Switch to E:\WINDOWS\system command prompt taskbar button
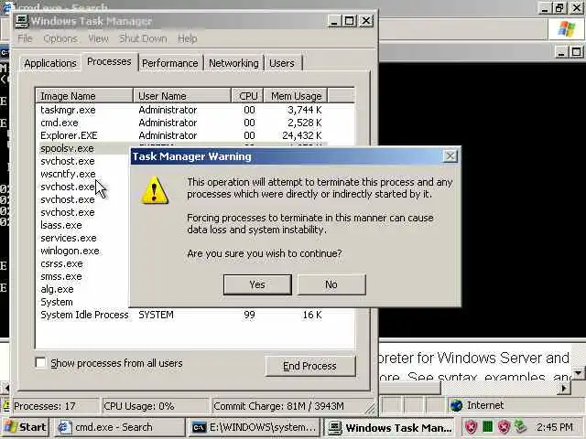The image size is (586, 439). (x=255, y=427)
